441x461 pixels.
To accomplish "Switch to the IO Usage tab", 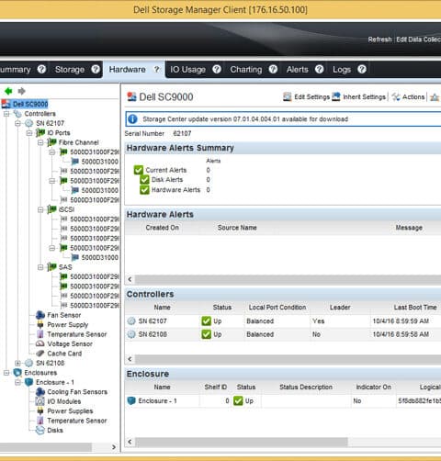I will [x=187, y=70].
